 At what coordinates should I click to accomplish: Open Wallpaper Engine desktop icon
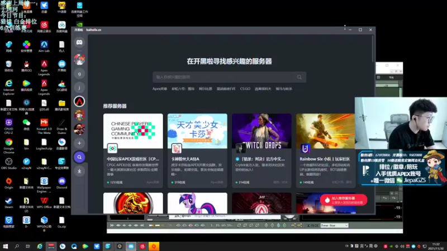pos(44,185)
